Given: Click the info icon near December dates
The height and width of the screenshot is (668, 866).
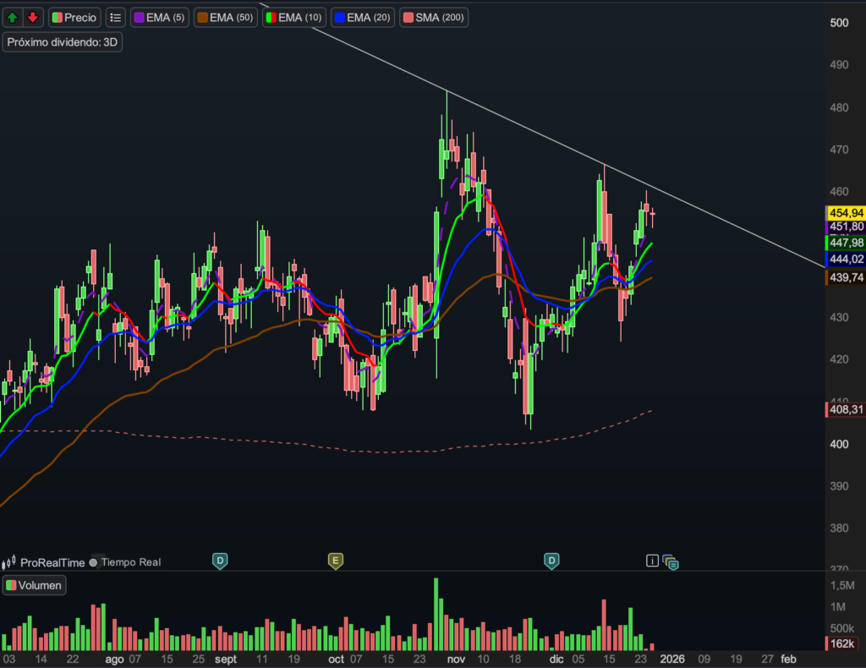Looking at the screenshot, I should point(652,560).
